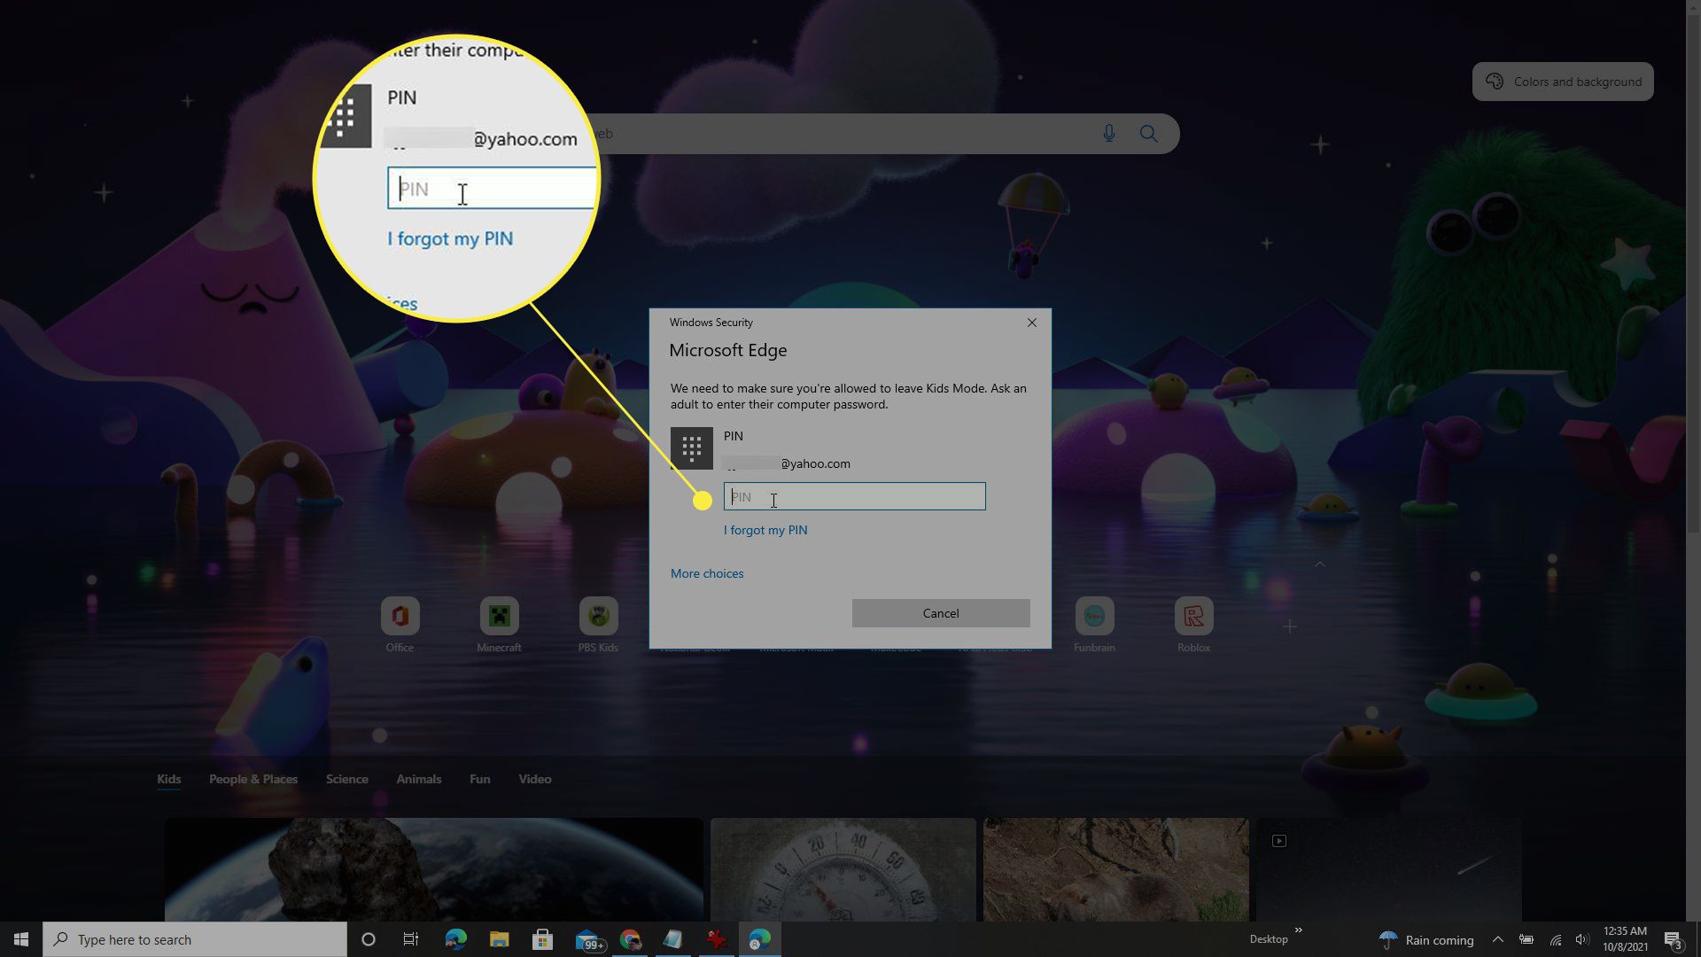
Task: Open the Windows Start menu
Action: (21, 939)
